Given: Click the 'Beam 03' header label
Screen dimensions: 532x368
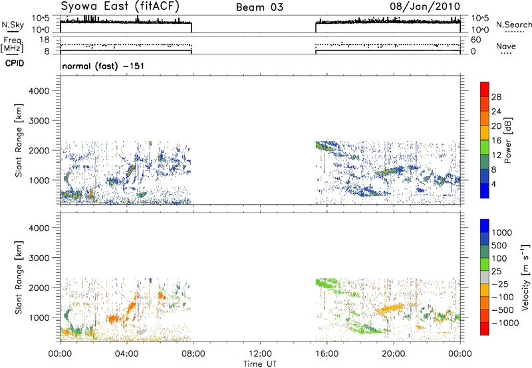Looking at the screenshot, I should (259, 7).
